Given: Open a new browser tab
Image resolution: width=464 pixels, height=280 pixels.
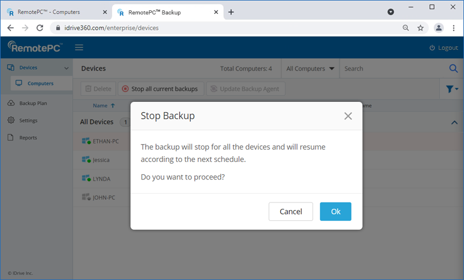Looking at the screenshot, I should [x=231, y=12].
